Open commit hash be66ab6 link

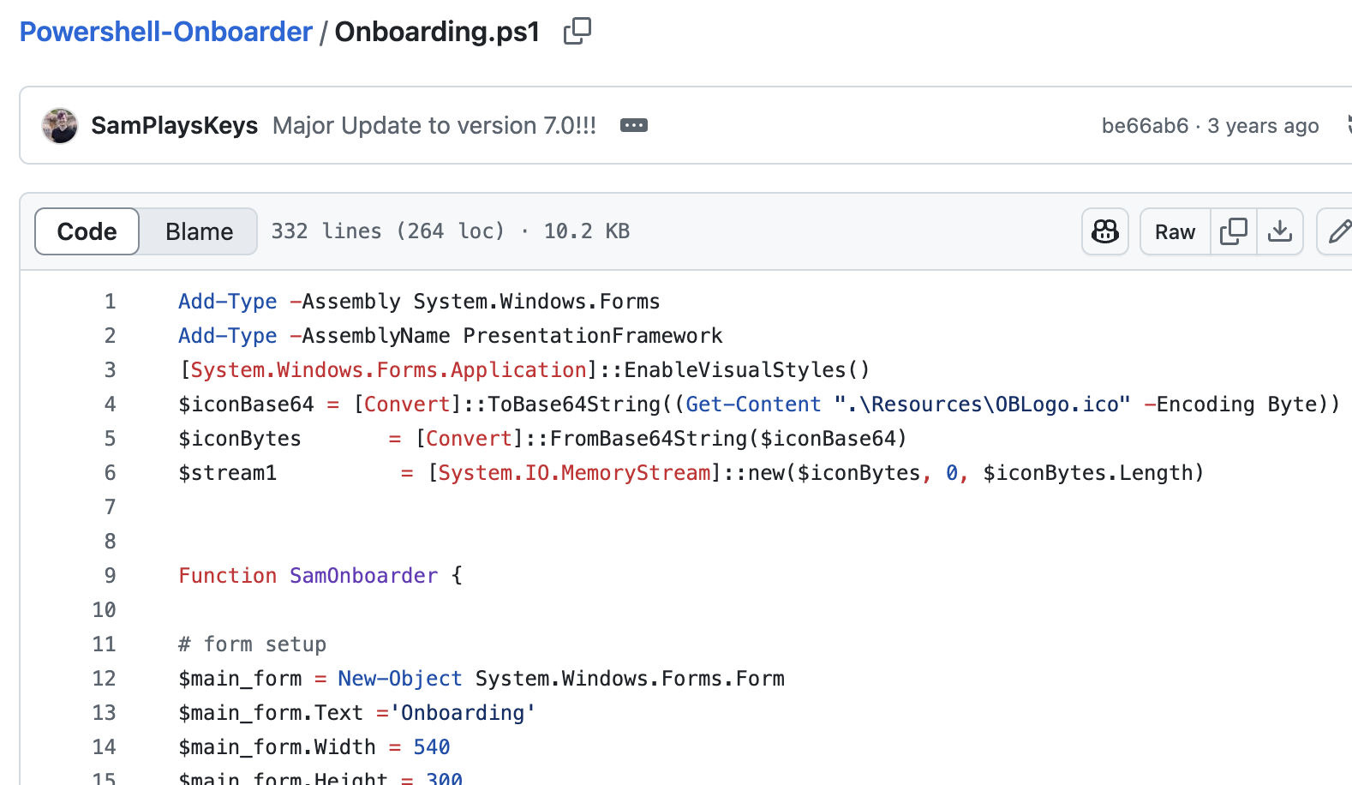click(1145, 126)
